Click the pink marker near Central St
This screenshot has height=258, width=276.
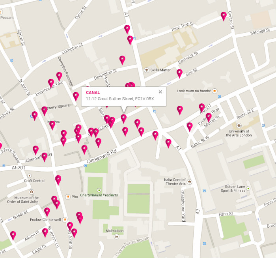click(x=224, y=17)
